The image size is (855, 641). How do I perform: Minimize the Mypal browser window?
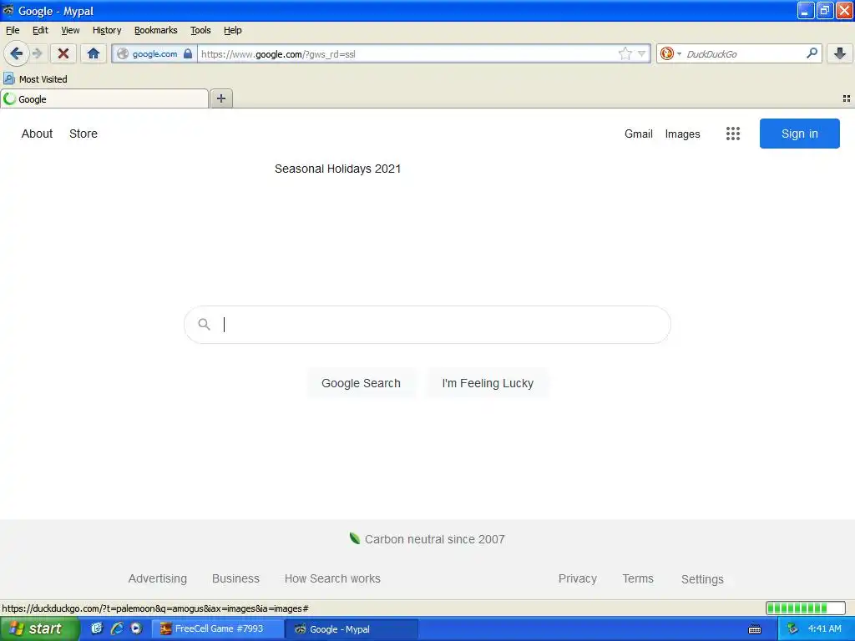point(806,10)
